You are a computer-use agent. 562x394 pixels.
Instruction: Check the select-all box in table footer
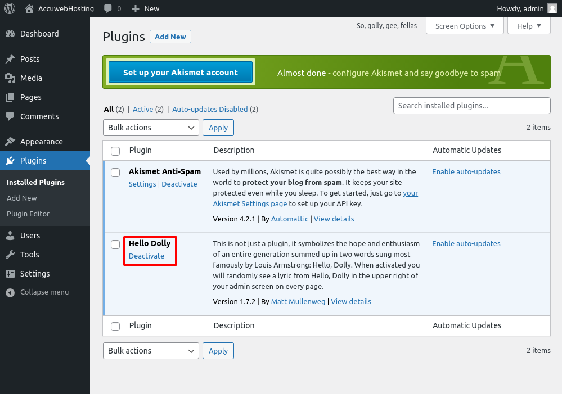(x=115, y=327)
